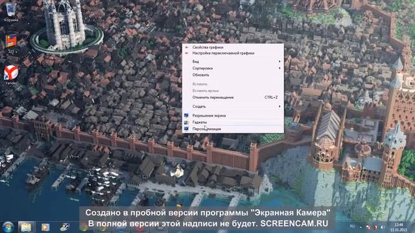Select Обновить to refresh the desktop
415x233 pixels.
[233, 75]
